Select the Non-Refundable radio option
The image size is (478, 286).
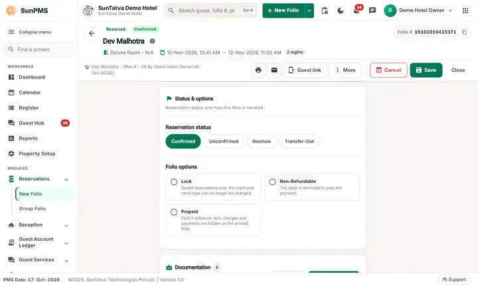click(x=273, y=182)
